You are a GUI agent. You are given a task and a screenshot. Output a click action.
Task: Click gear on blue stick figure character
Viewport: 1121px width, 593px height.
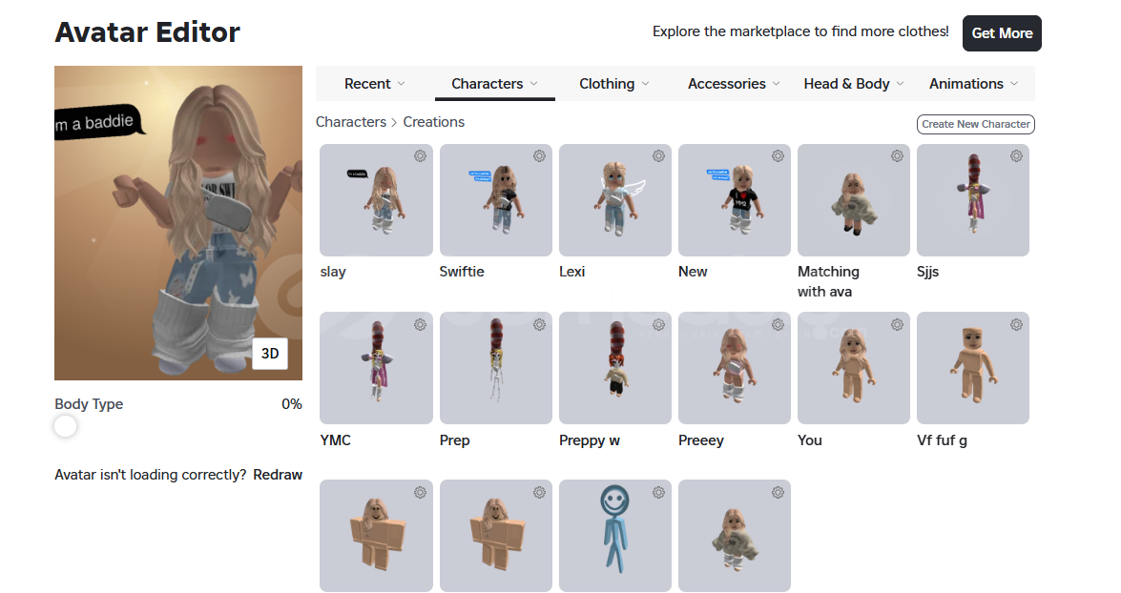coord(658,493)
